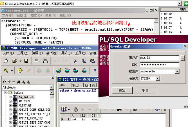Collapse the Tables folder node
The height and width of the screenshot is (127, 188).
coord(6,92)
